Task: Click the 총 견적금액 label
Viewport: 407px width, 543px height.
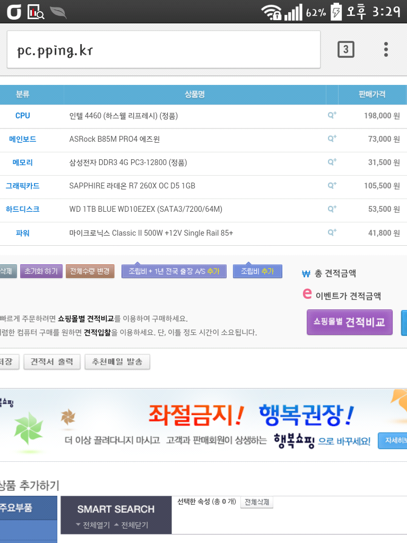Action: coord(335,273)
